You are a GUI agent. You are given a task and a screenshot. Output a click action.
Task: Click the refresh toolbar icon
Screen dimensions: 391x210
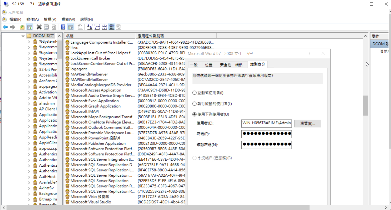[x=54, y=27]
